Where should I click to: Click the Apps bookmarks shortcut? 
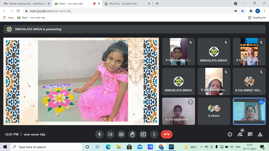tap(8, 17)
